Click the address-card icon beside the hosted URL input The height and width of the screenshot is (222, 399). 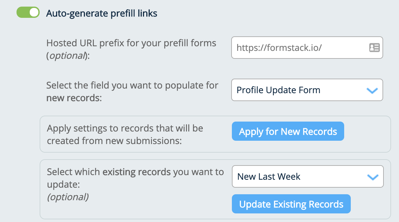374,48
